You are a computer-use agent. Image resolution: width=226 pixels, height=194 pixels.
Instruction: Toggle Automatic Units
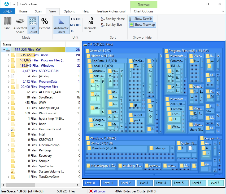[61, 25]
